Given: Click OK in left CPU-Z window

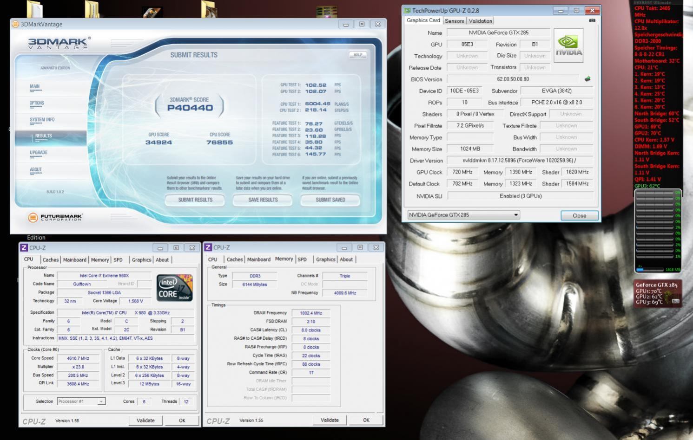Looking at the screenshot, I should (x=182, y=421).
